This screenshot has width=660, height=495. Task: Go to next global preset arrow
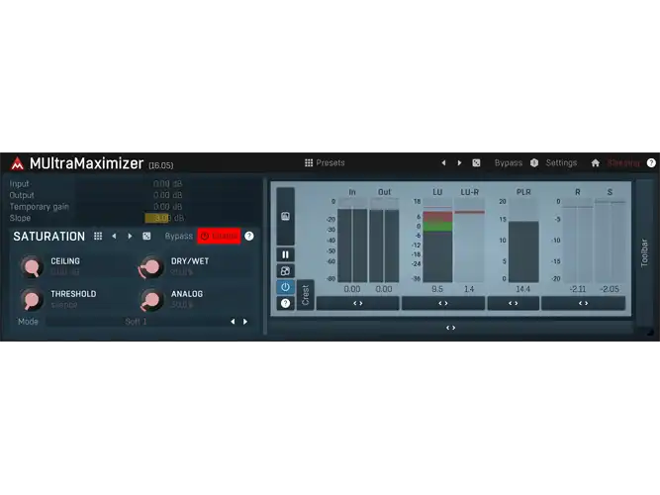[459, 163]
